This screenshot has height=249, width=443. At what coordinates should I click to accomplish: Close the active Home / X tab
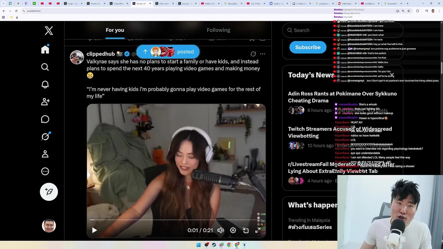tap(150, 3)
